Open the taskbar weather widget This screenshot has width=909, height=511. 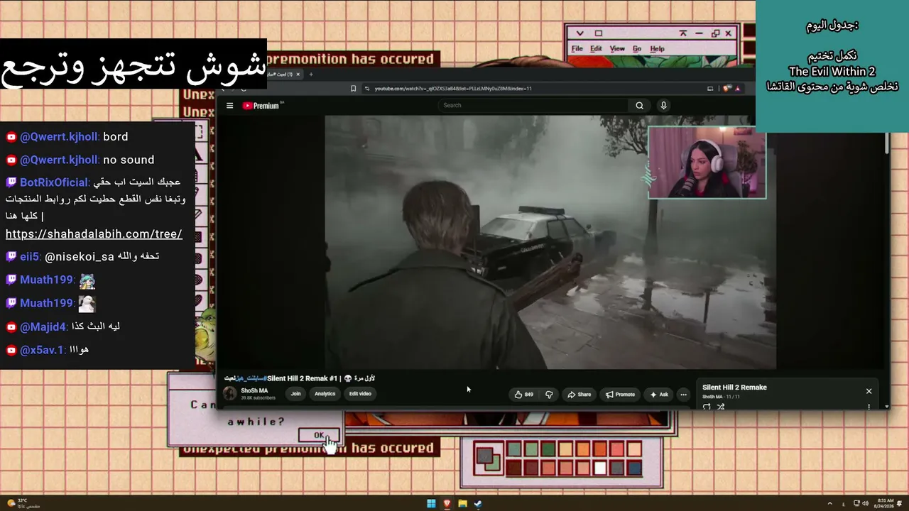[x=23, y=503]
